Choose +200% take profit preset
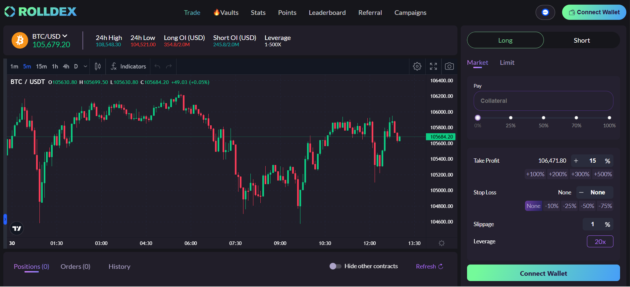Image resolution: width=630 pixels, height=287 pixels. pyautogui.click(x=558, y=174)
